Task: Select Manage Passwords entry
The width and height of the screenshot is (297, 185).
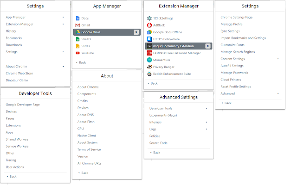Action: [x=234, y=73]
